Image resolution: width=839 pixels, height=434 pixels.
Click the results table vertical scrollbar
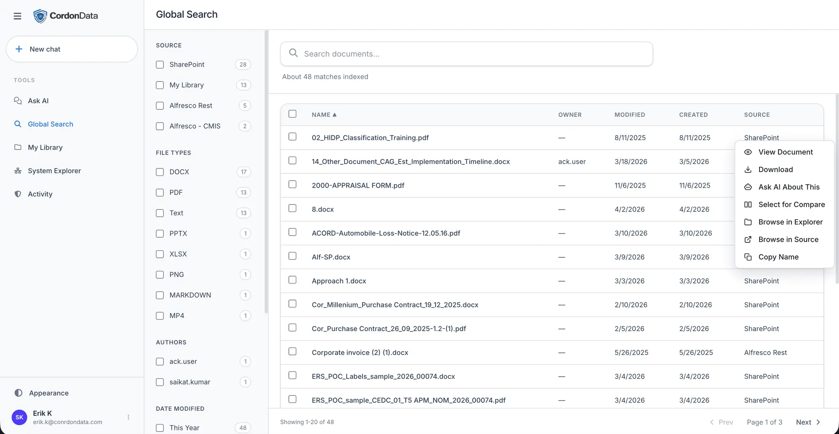click(837, 189)
